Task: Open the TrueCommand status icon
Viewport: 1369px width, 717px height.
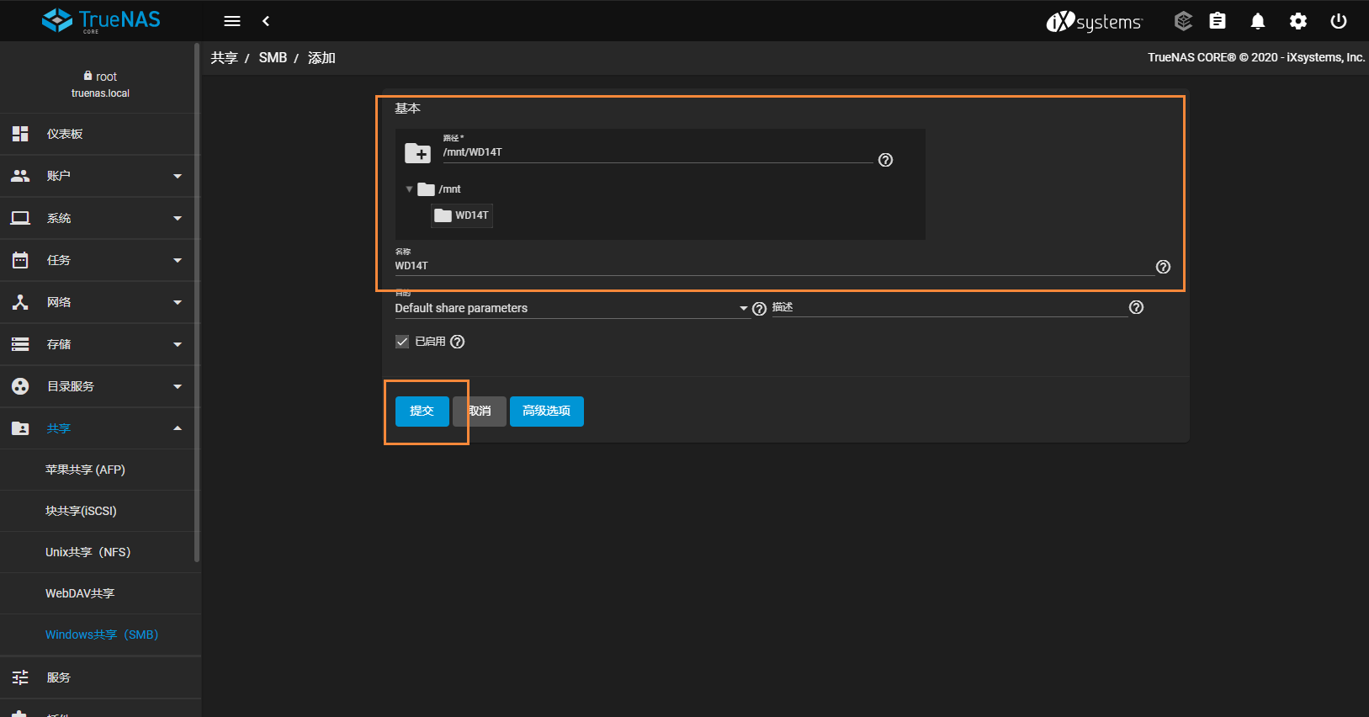Action: click(x=1183, y=21)
